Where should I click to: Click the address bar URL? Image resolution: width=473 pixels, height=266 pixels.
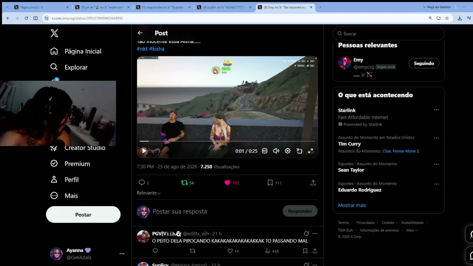(87, 18)
